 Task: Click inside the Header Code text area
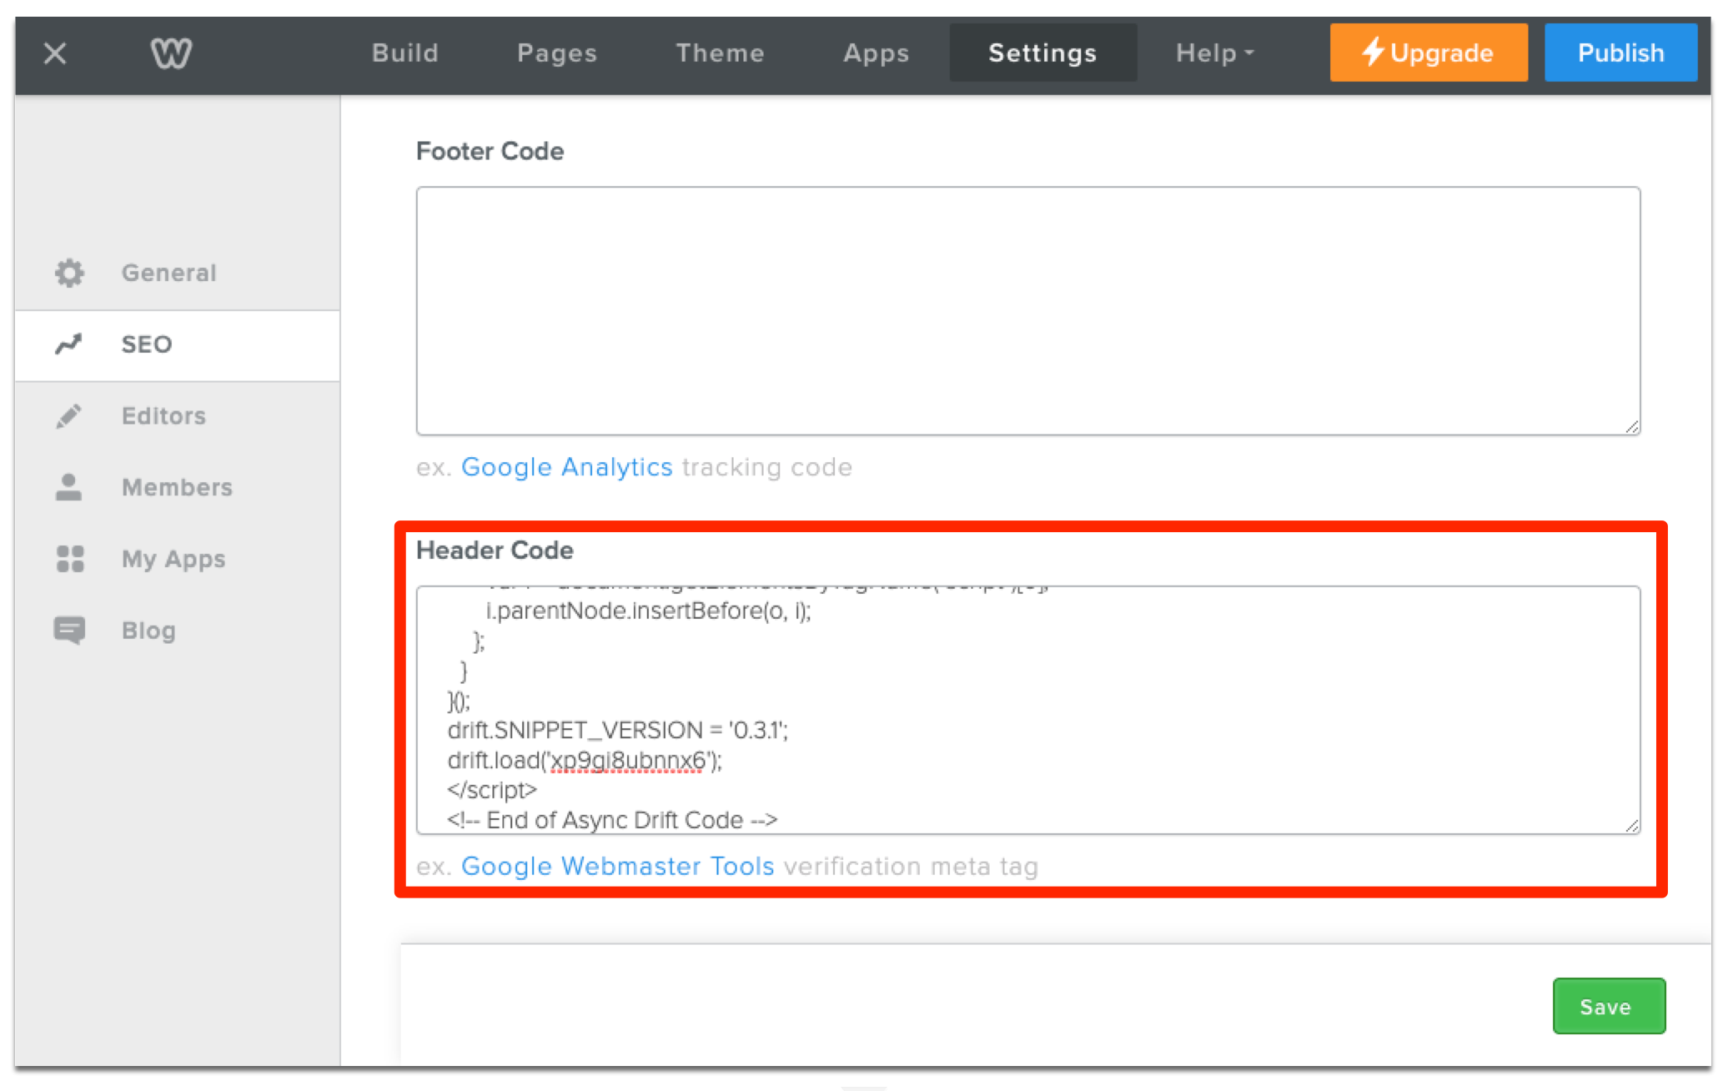(x=1028, y=710)
